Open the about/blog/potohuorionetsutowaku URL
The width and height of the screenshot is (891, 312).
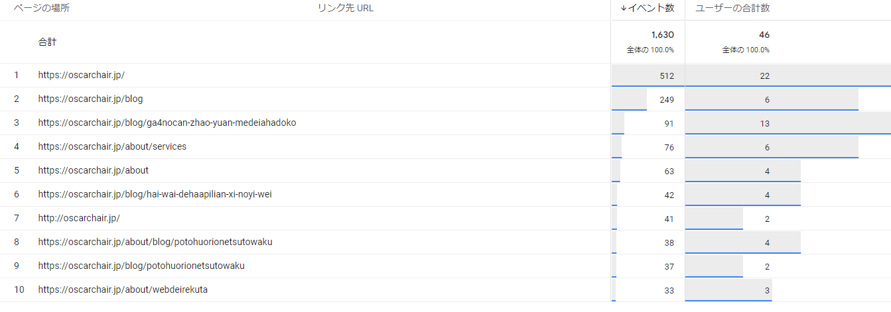(155, 242)
